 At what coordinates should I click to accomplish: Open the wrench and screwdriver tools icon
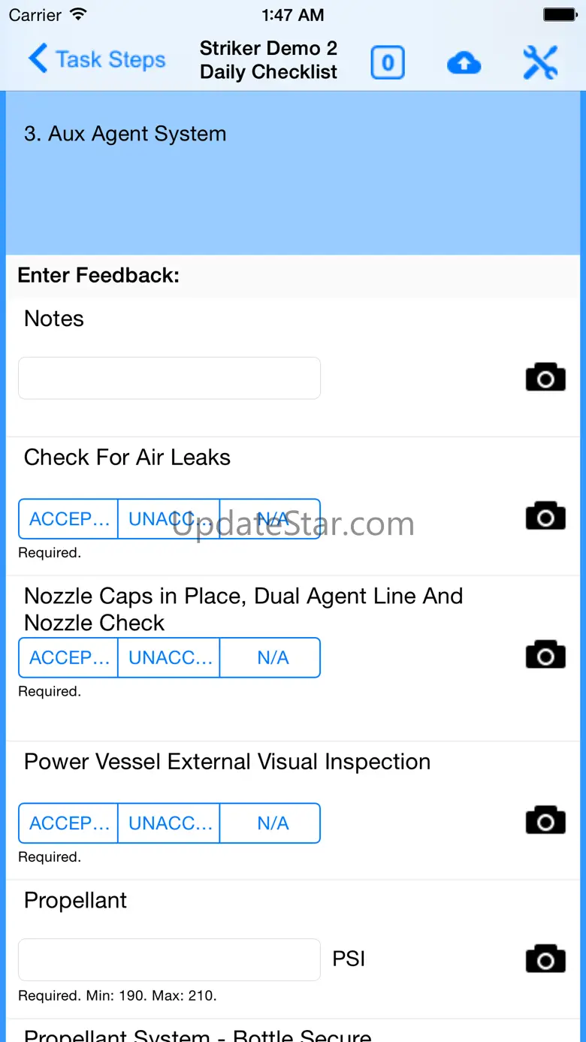(540, 63)
